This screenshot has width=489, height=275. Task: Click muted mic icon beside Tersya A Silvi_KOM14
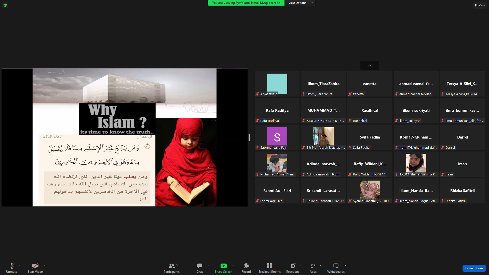tap(443, 94)
